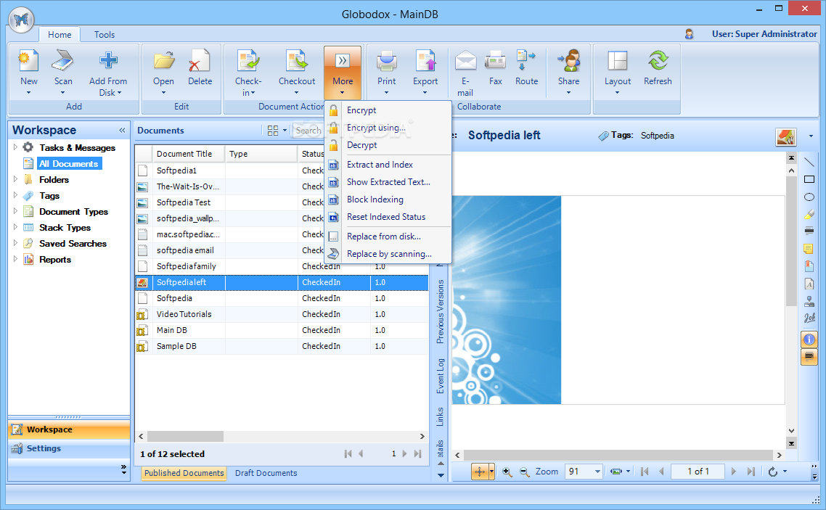Choose Replace by scanning
826x510 pixels.
(388, 254)
